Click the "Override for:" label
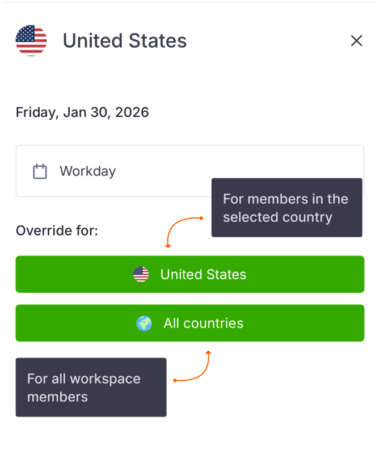This screenshot has width=380, height=454. (57, 231)
